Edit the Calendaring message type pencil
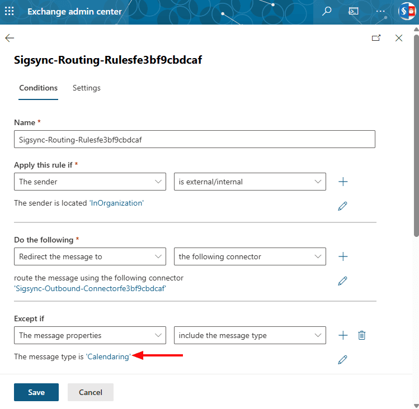This screenshot has width=419, height=409. click(x=343, y=360)
